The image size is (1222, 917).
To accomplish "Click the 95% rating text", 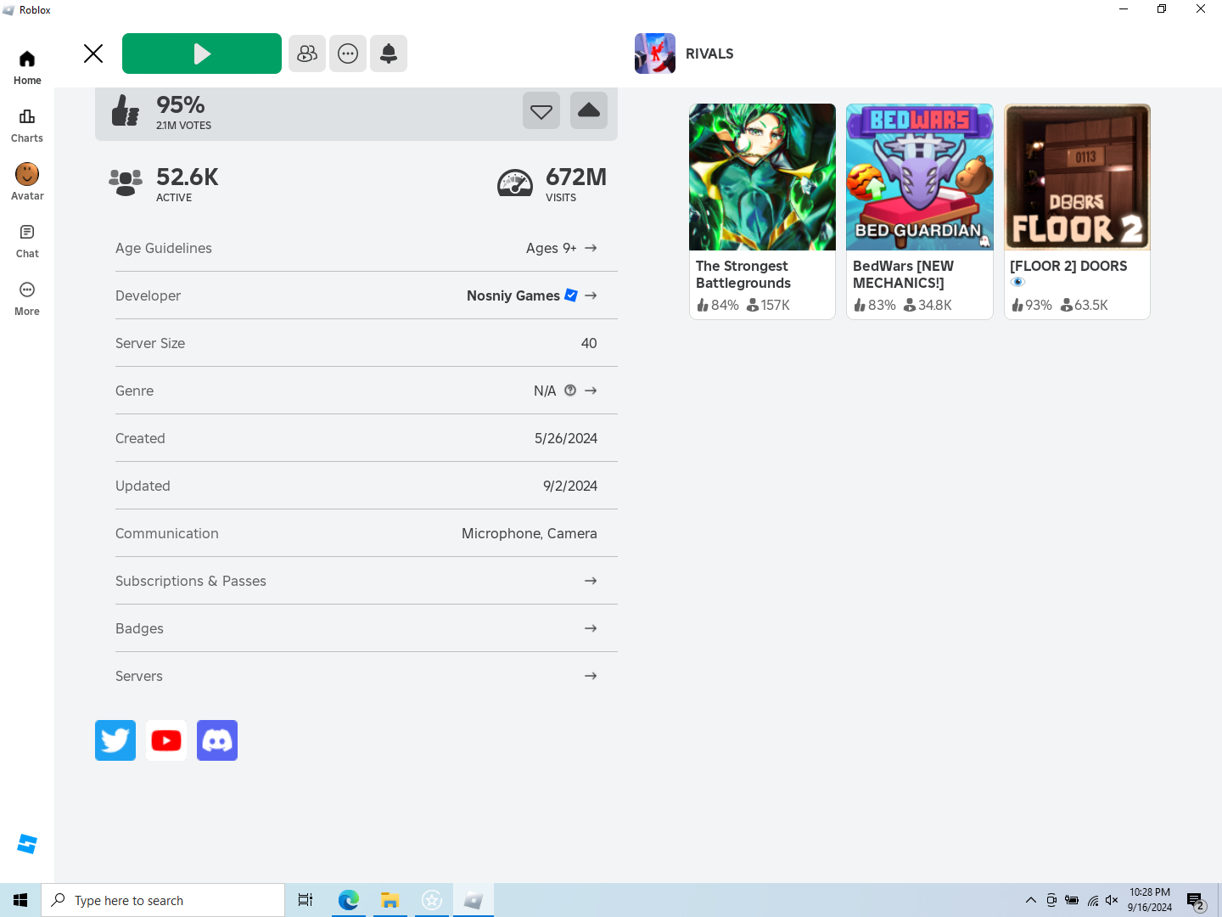I will point(181,104).
